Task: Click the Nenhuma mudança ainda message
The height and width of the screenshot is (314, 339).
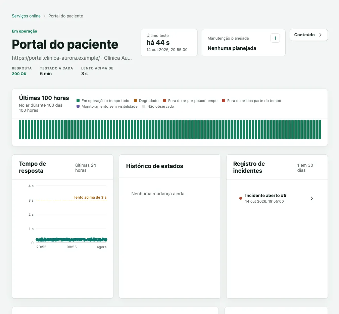Action: tap(158, 194)
